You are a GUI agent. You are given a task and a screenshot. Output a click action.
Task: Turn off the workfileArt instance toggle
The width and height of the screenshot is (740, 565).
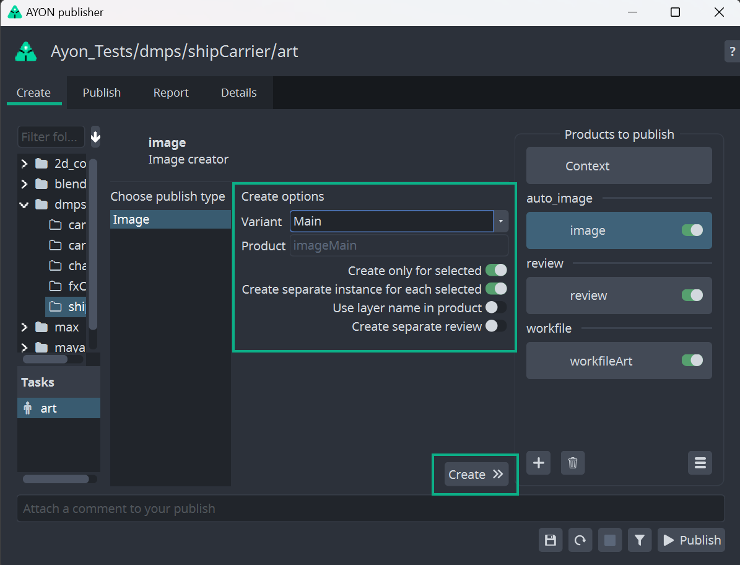click(692, 361)
